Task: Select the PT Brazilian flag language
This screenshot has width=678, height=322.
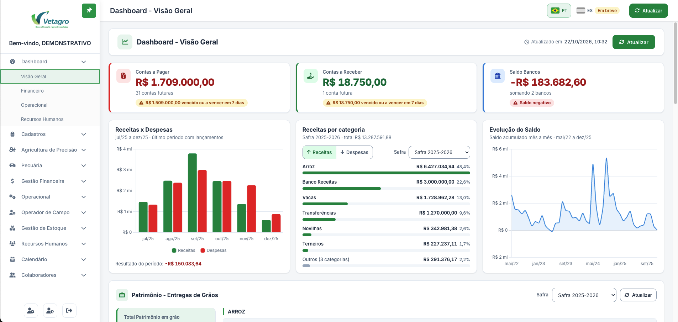Action: tap(559, 11)
